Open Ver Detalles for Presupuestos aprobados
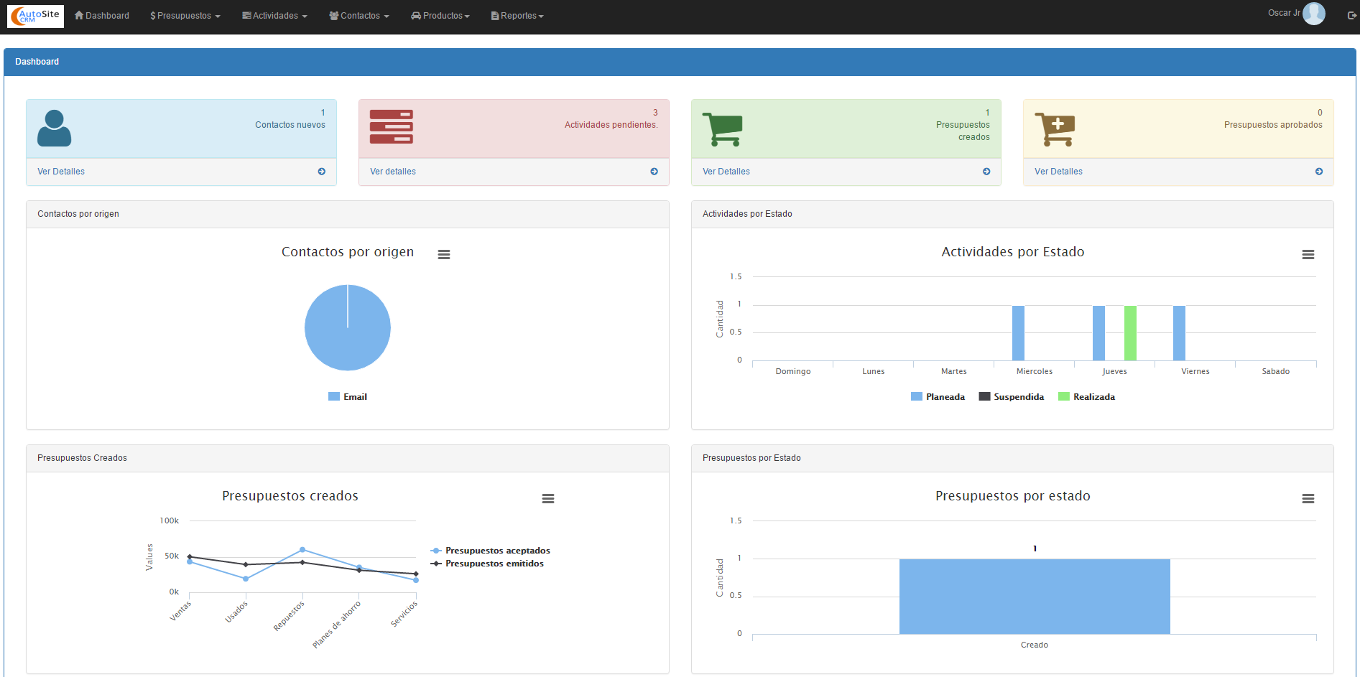The width and height of the screenshot is (1360, 677). [1058, 172]
